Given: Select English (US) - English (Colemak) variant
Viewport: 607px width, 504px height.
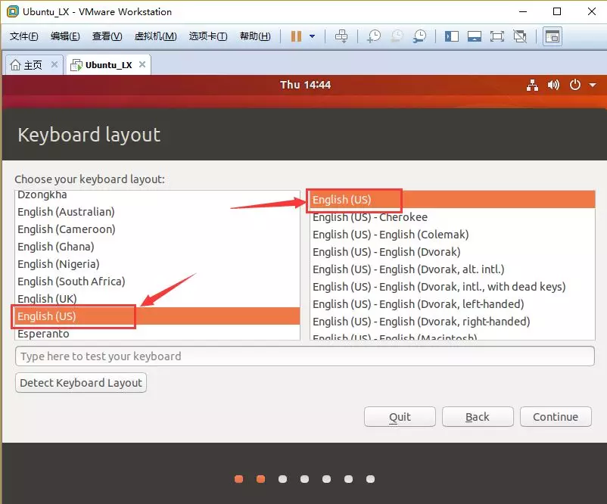Looking at the screenshot, I should click(x=453, y=235).
